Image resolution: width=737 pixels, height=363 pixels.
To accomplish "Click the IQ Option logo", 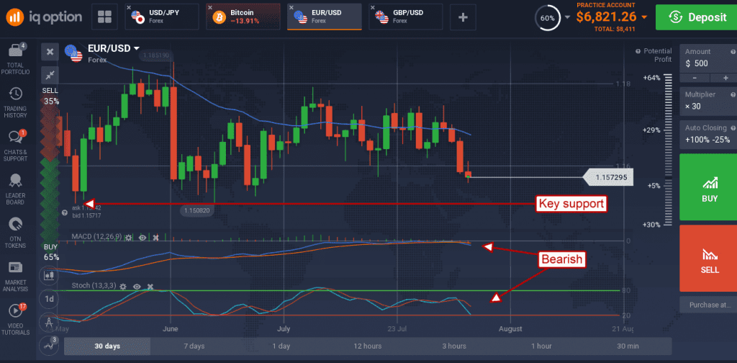I will tap(43, 17).
